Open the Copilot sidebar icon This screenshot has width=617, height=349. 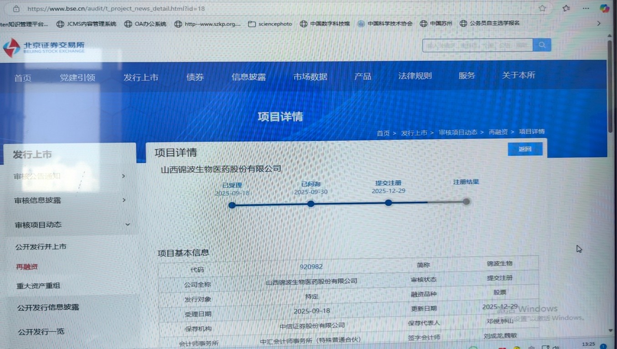[x=604, y=8]
